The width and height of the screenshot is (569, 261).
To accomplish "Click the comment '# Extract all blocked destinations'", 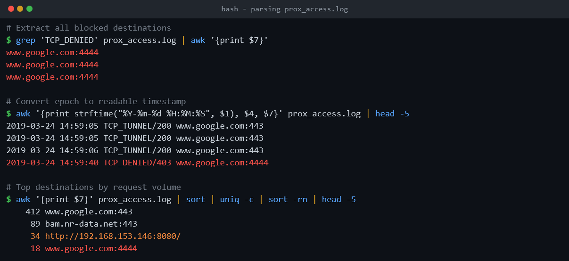I will pyautogui.click(x=89, y=28).
